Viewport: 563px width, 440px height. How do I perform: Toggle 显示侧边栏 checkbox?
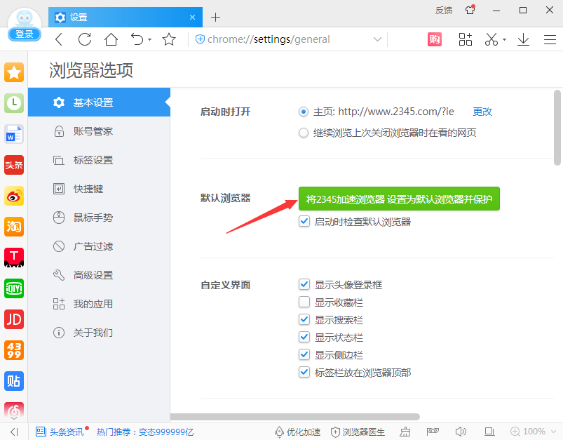pyautogui.click(x=304, y=354)
